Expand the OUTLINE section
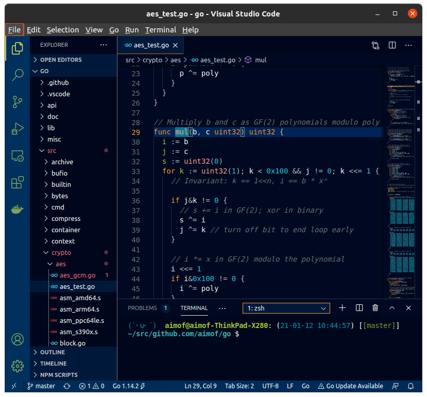This screenshot has width=427, height=397. click(x=74, y=352)
